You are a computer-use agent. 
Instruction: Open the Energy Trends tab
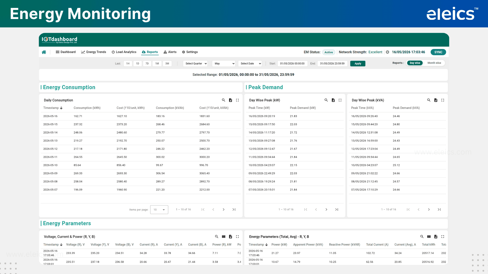tap(94, 52)
